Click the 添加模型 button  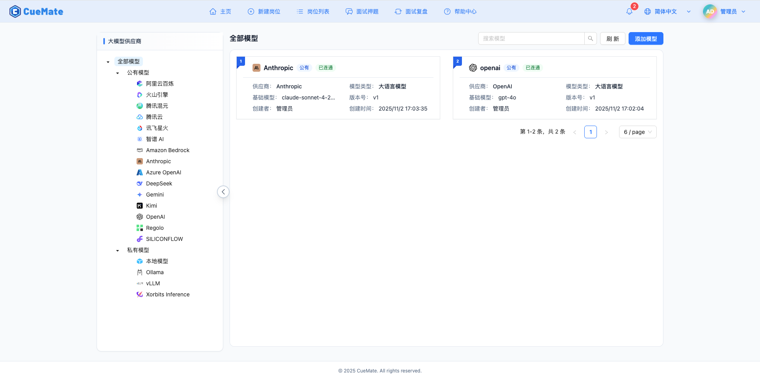click(x=645, y=38)
